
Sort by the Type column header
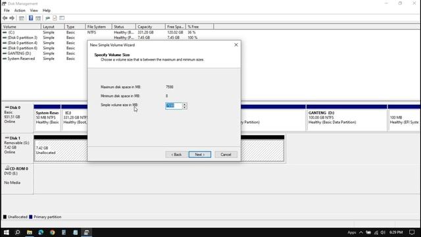(x=75, y=27)
